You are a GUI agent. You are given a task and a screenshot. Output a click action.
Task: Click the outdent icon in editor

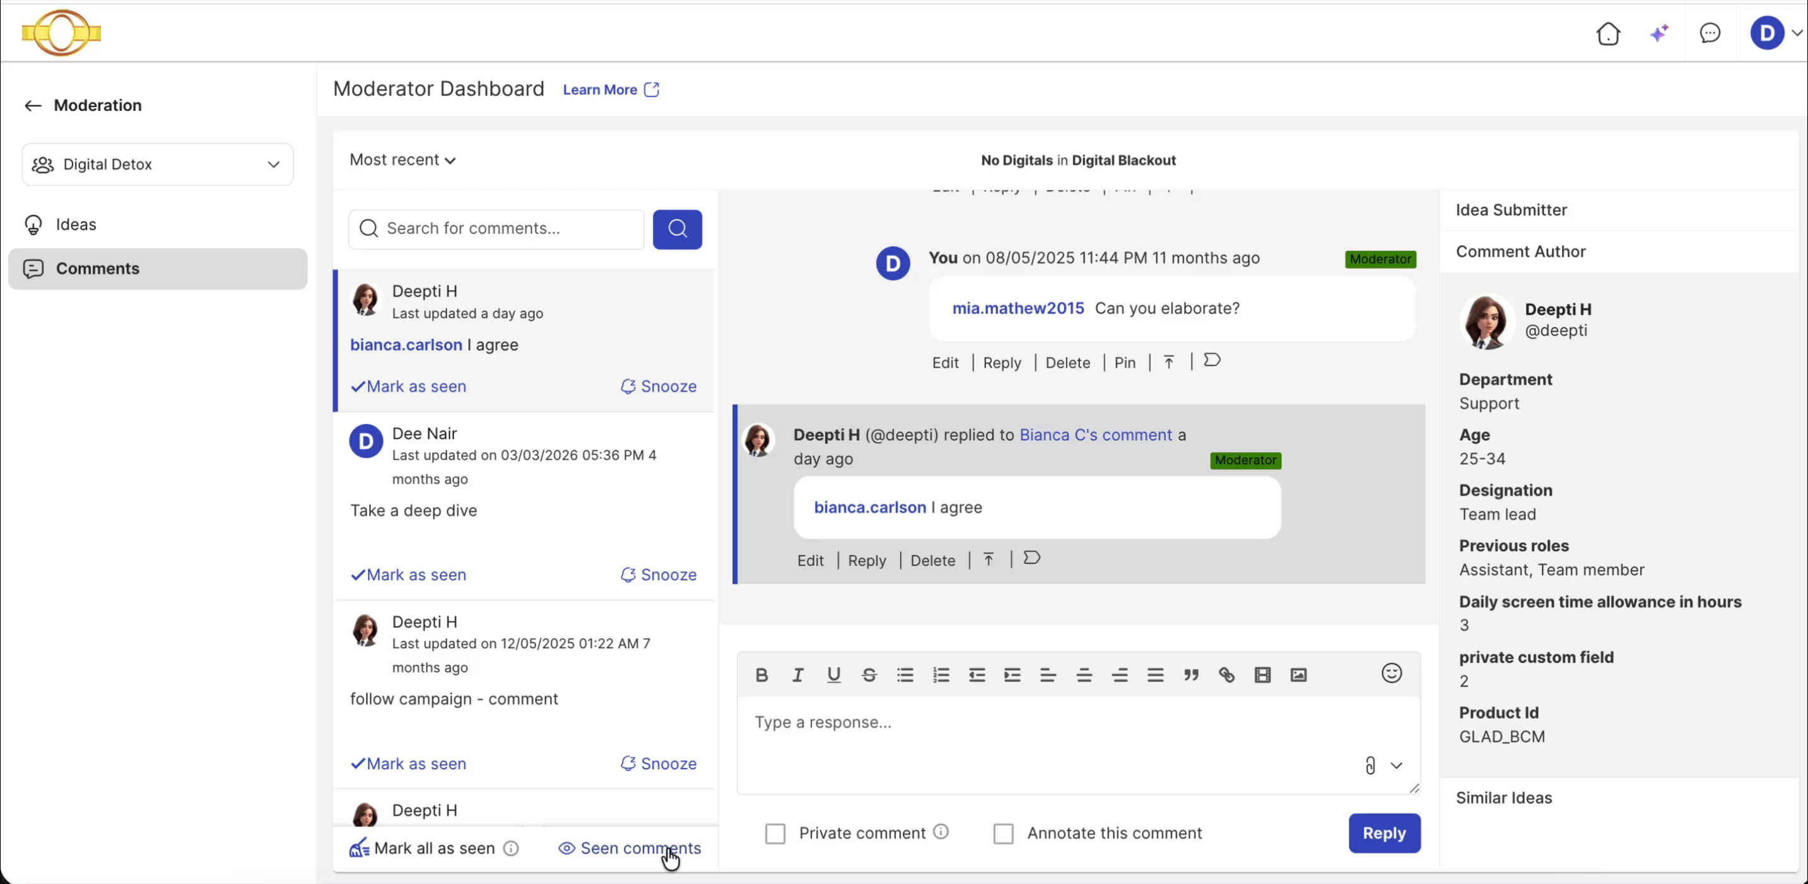977,675
